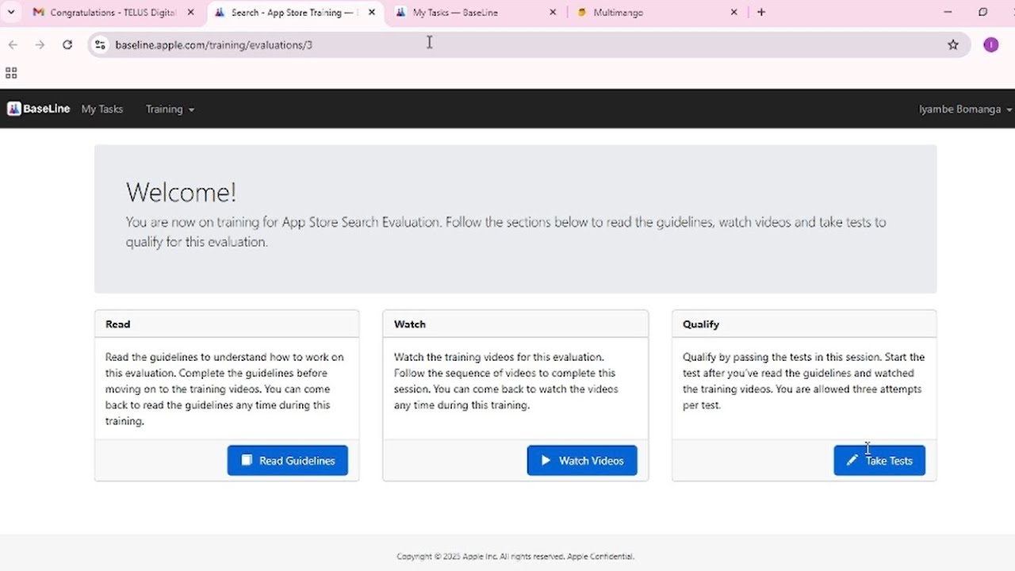
Task: Close the My Tasks — BaseLine tab
Action: [553, 13]
